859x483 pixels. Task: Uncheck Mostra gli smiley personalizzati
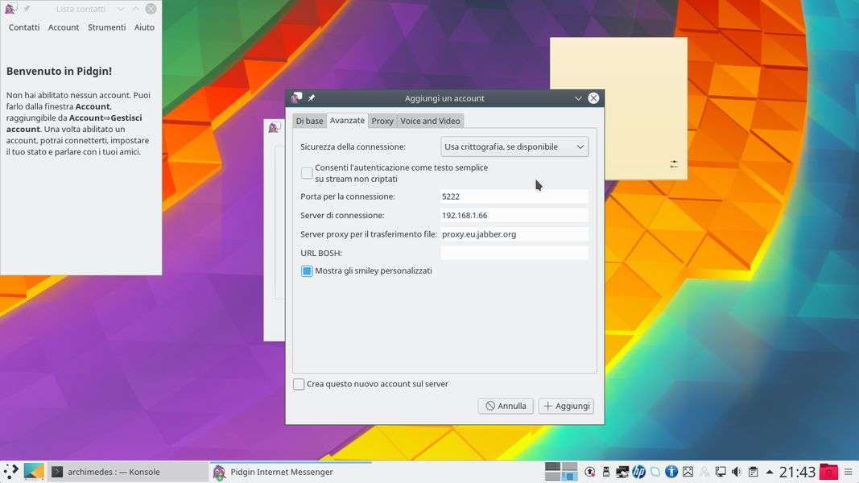coord(307,271)
